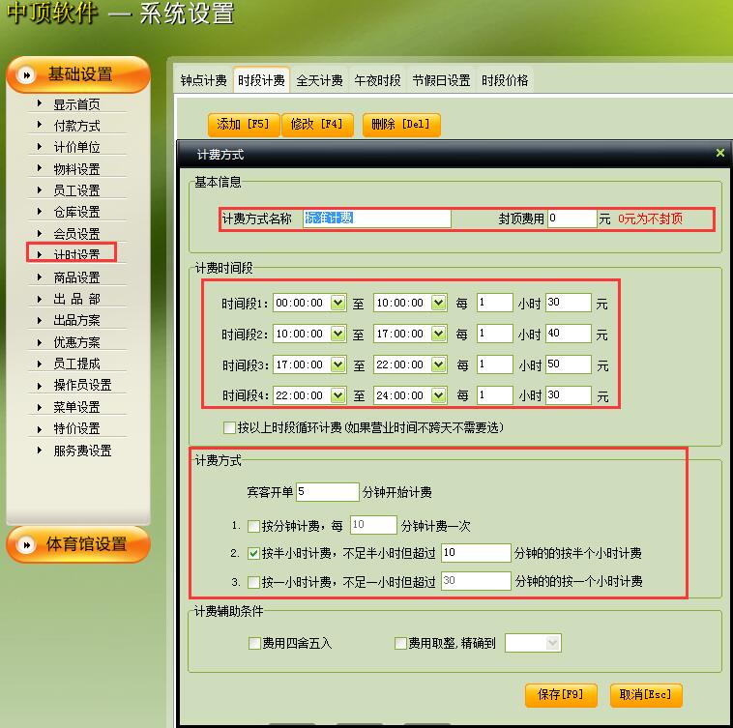Click the 删除 [Del] button
This screenshot has width=733, height=728.
tap(401, 125)
